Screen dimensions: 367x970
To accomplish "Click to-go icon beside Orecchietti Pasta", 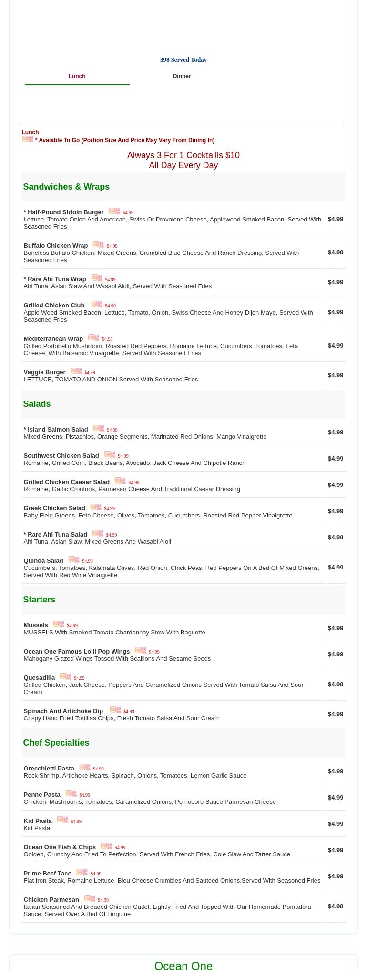I will [x=85, y=768].
